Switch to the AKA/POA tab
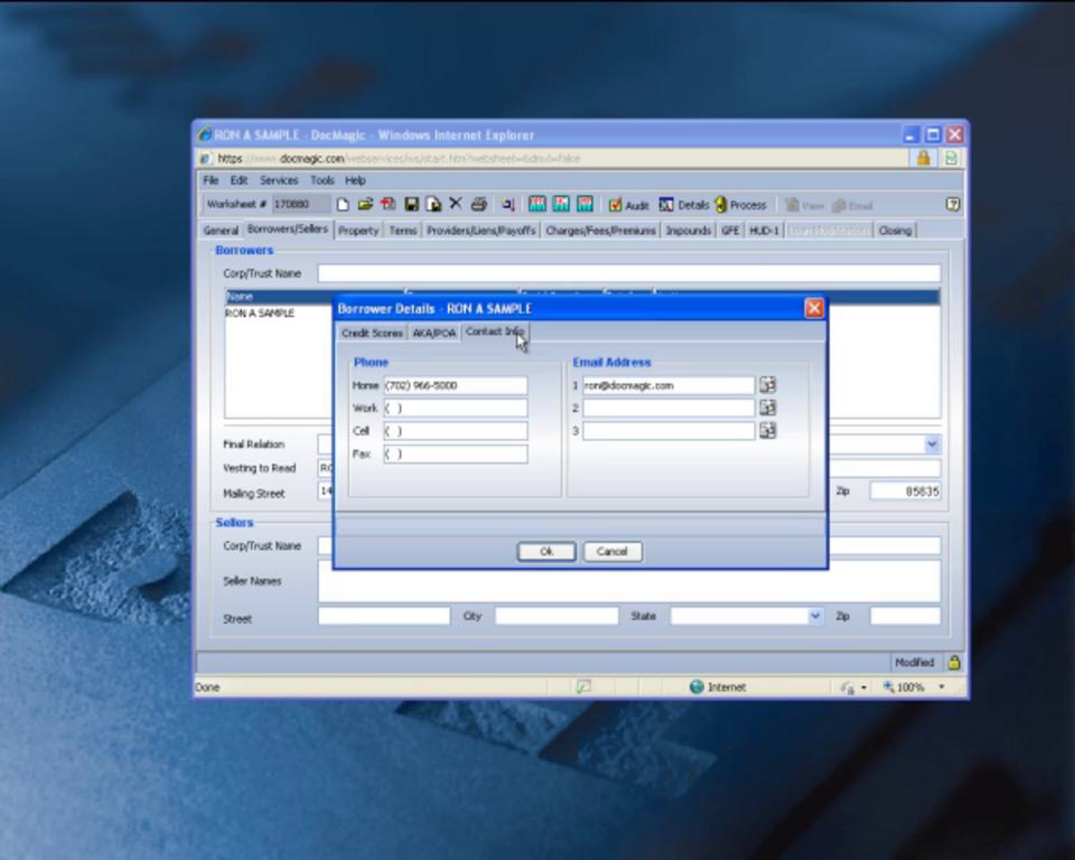This screenshot has width=1075, height=860. click(x=434, y=333)
